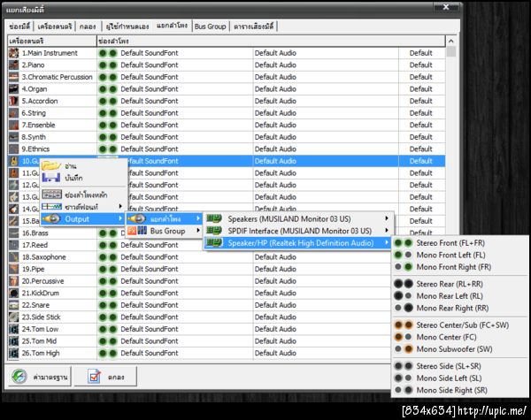The height and width of the screenshot is (420, 531).
Task: Click the 3.Chromatic Percussion icon
Action: [13, 77]
